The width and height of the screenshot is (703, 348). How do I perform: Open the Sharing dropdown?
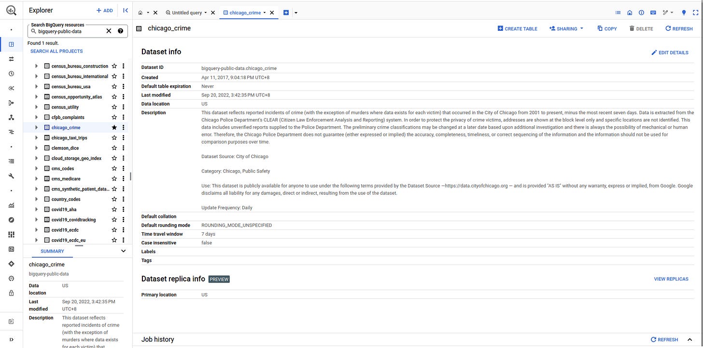(566, 28)
